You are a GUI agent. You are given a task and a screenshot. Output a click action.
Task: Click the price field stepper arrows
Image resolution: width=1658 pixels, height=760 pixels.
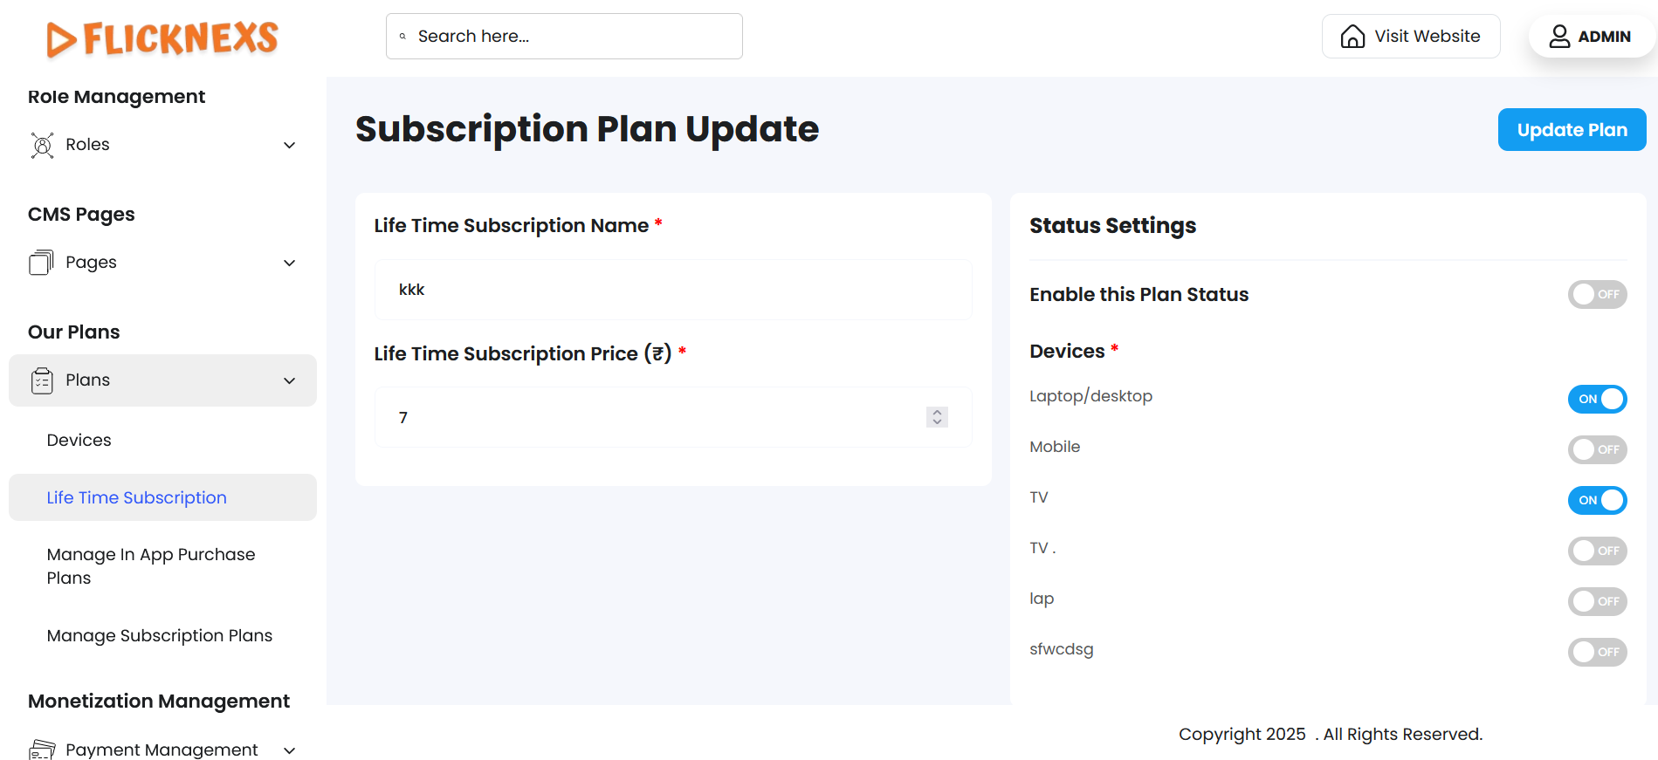coord(937,417)
